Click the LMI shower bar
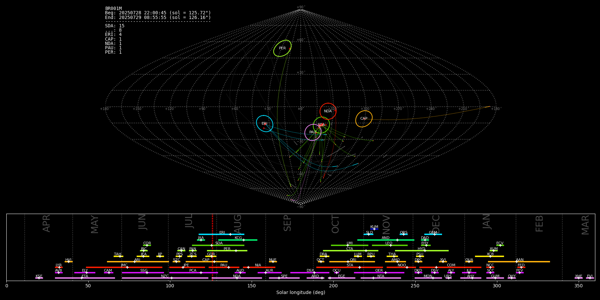Image resolution: width=600 pixels, height=300 pixels. (x=350, y=245)
